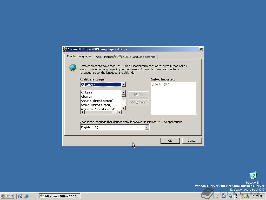Open the Start menu

(x=7, y=196)
